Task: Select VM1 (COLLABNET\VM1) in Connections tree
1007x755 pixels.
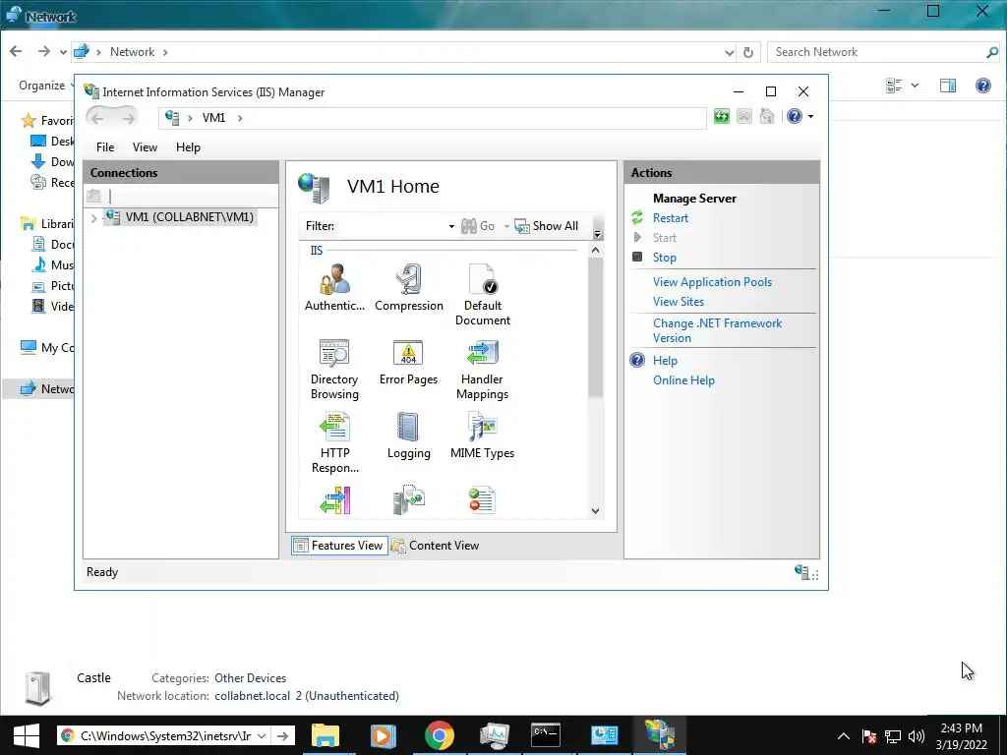Action: coord(180,217)
